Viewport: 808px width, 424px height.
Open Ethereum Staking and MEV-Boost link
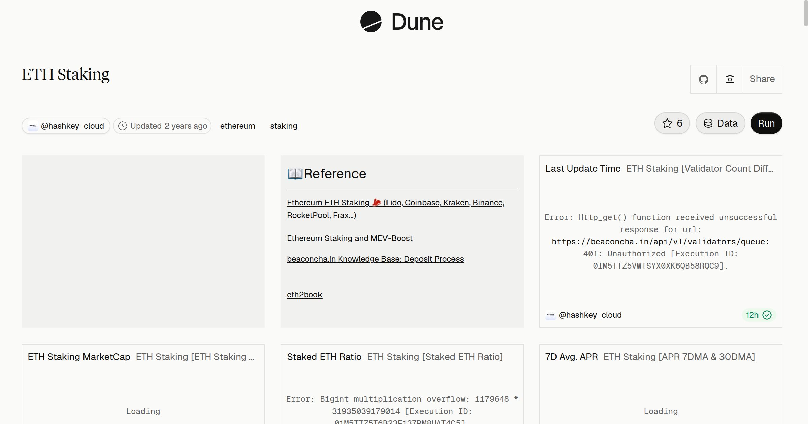click(350, 238)
